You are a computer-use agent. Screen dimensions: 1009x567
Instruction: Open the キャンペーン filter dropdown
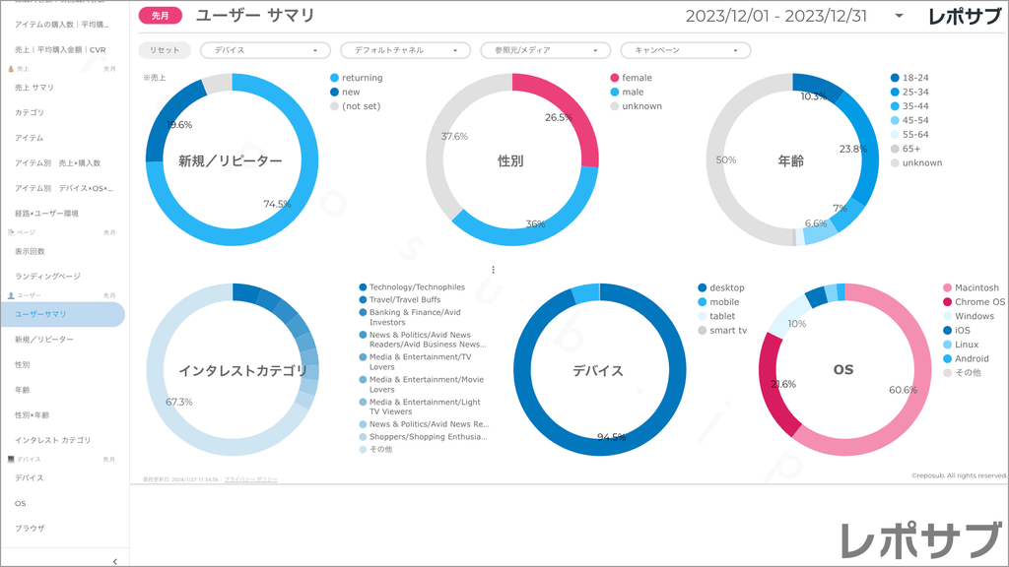[685, 50]
